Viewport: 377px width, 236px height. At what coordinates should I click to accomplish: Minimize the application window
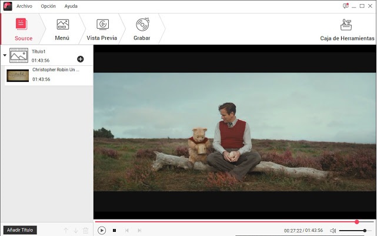353,6
